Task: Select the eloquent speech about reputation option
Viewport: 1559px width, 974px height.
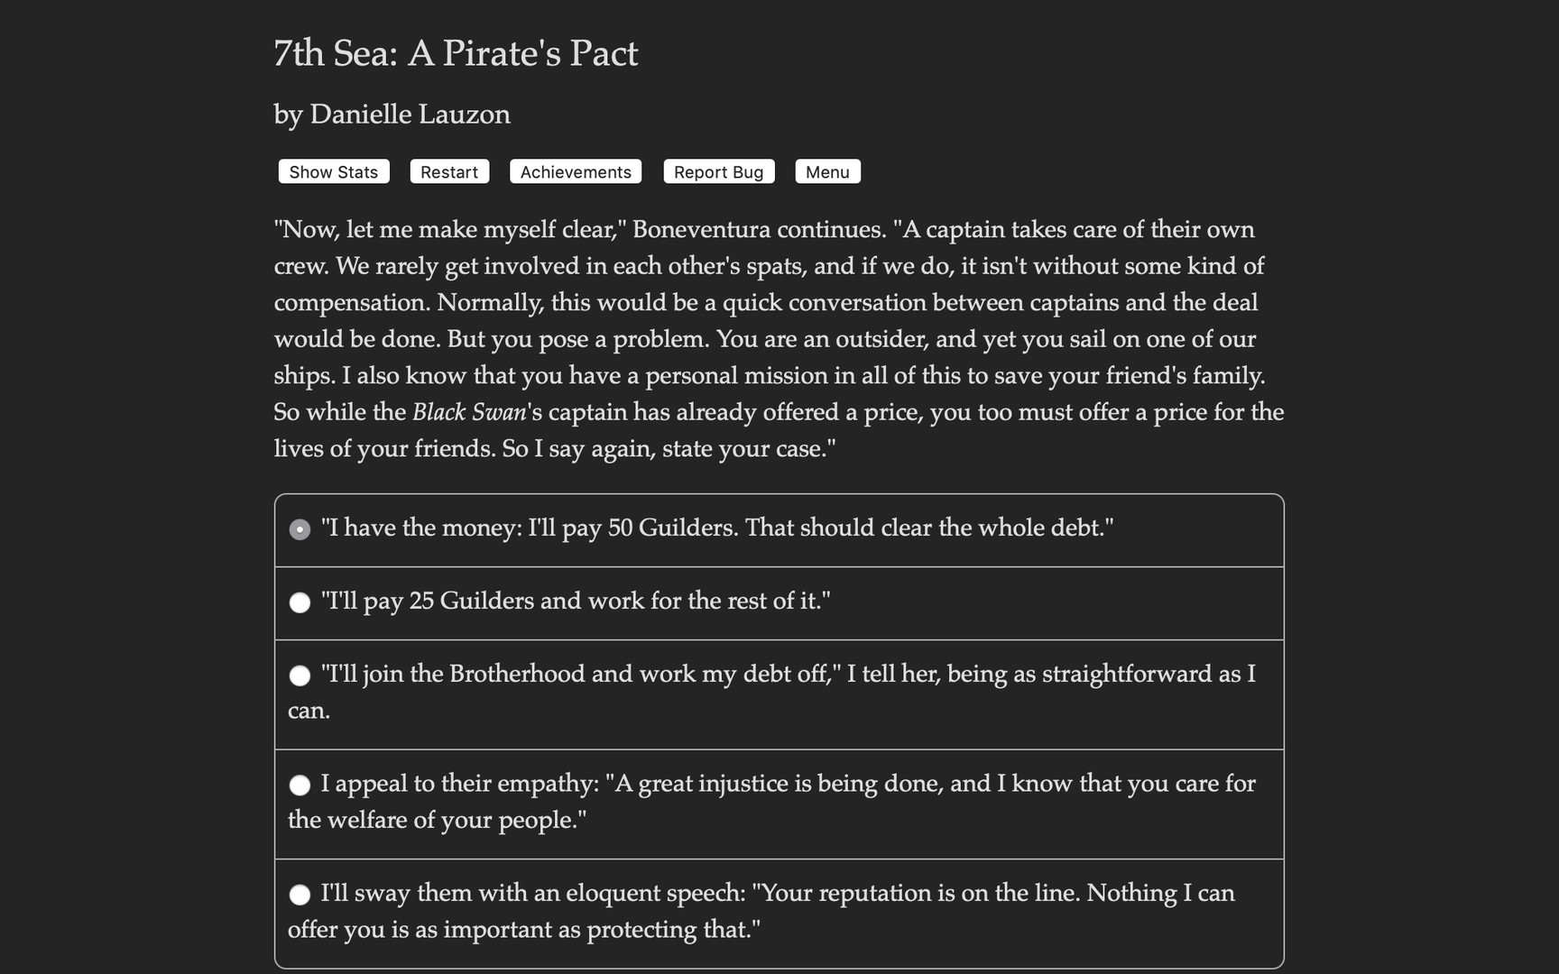Action: 300,895
